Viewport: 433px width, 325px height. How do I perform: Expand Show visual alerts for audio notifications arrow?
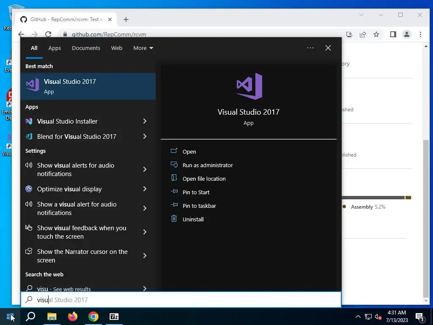pyautogui.click(x=145, y=169)
